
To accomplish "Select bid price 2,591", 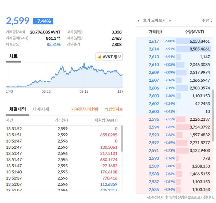I will pos(154,151).
